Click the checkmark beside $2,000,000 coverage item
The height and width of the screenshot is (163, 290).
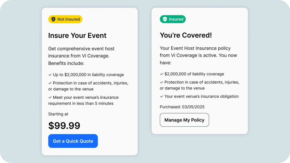[x=161, y=74]
